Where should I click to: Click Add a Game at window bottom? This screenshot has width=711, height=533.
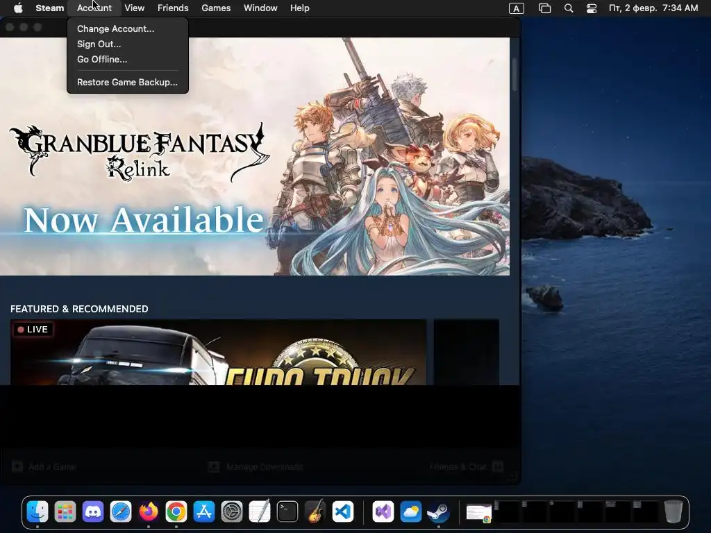pos(52,467)
